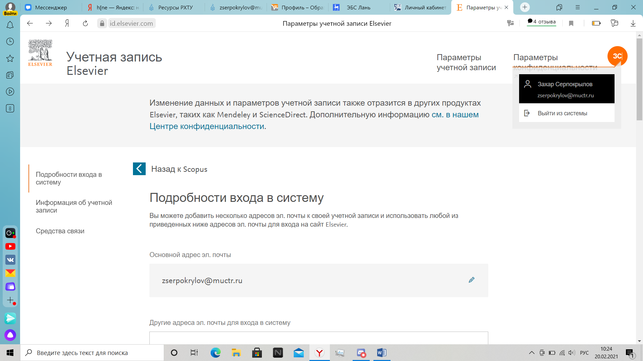Open VK from the browser sidebar

point(10,260)
